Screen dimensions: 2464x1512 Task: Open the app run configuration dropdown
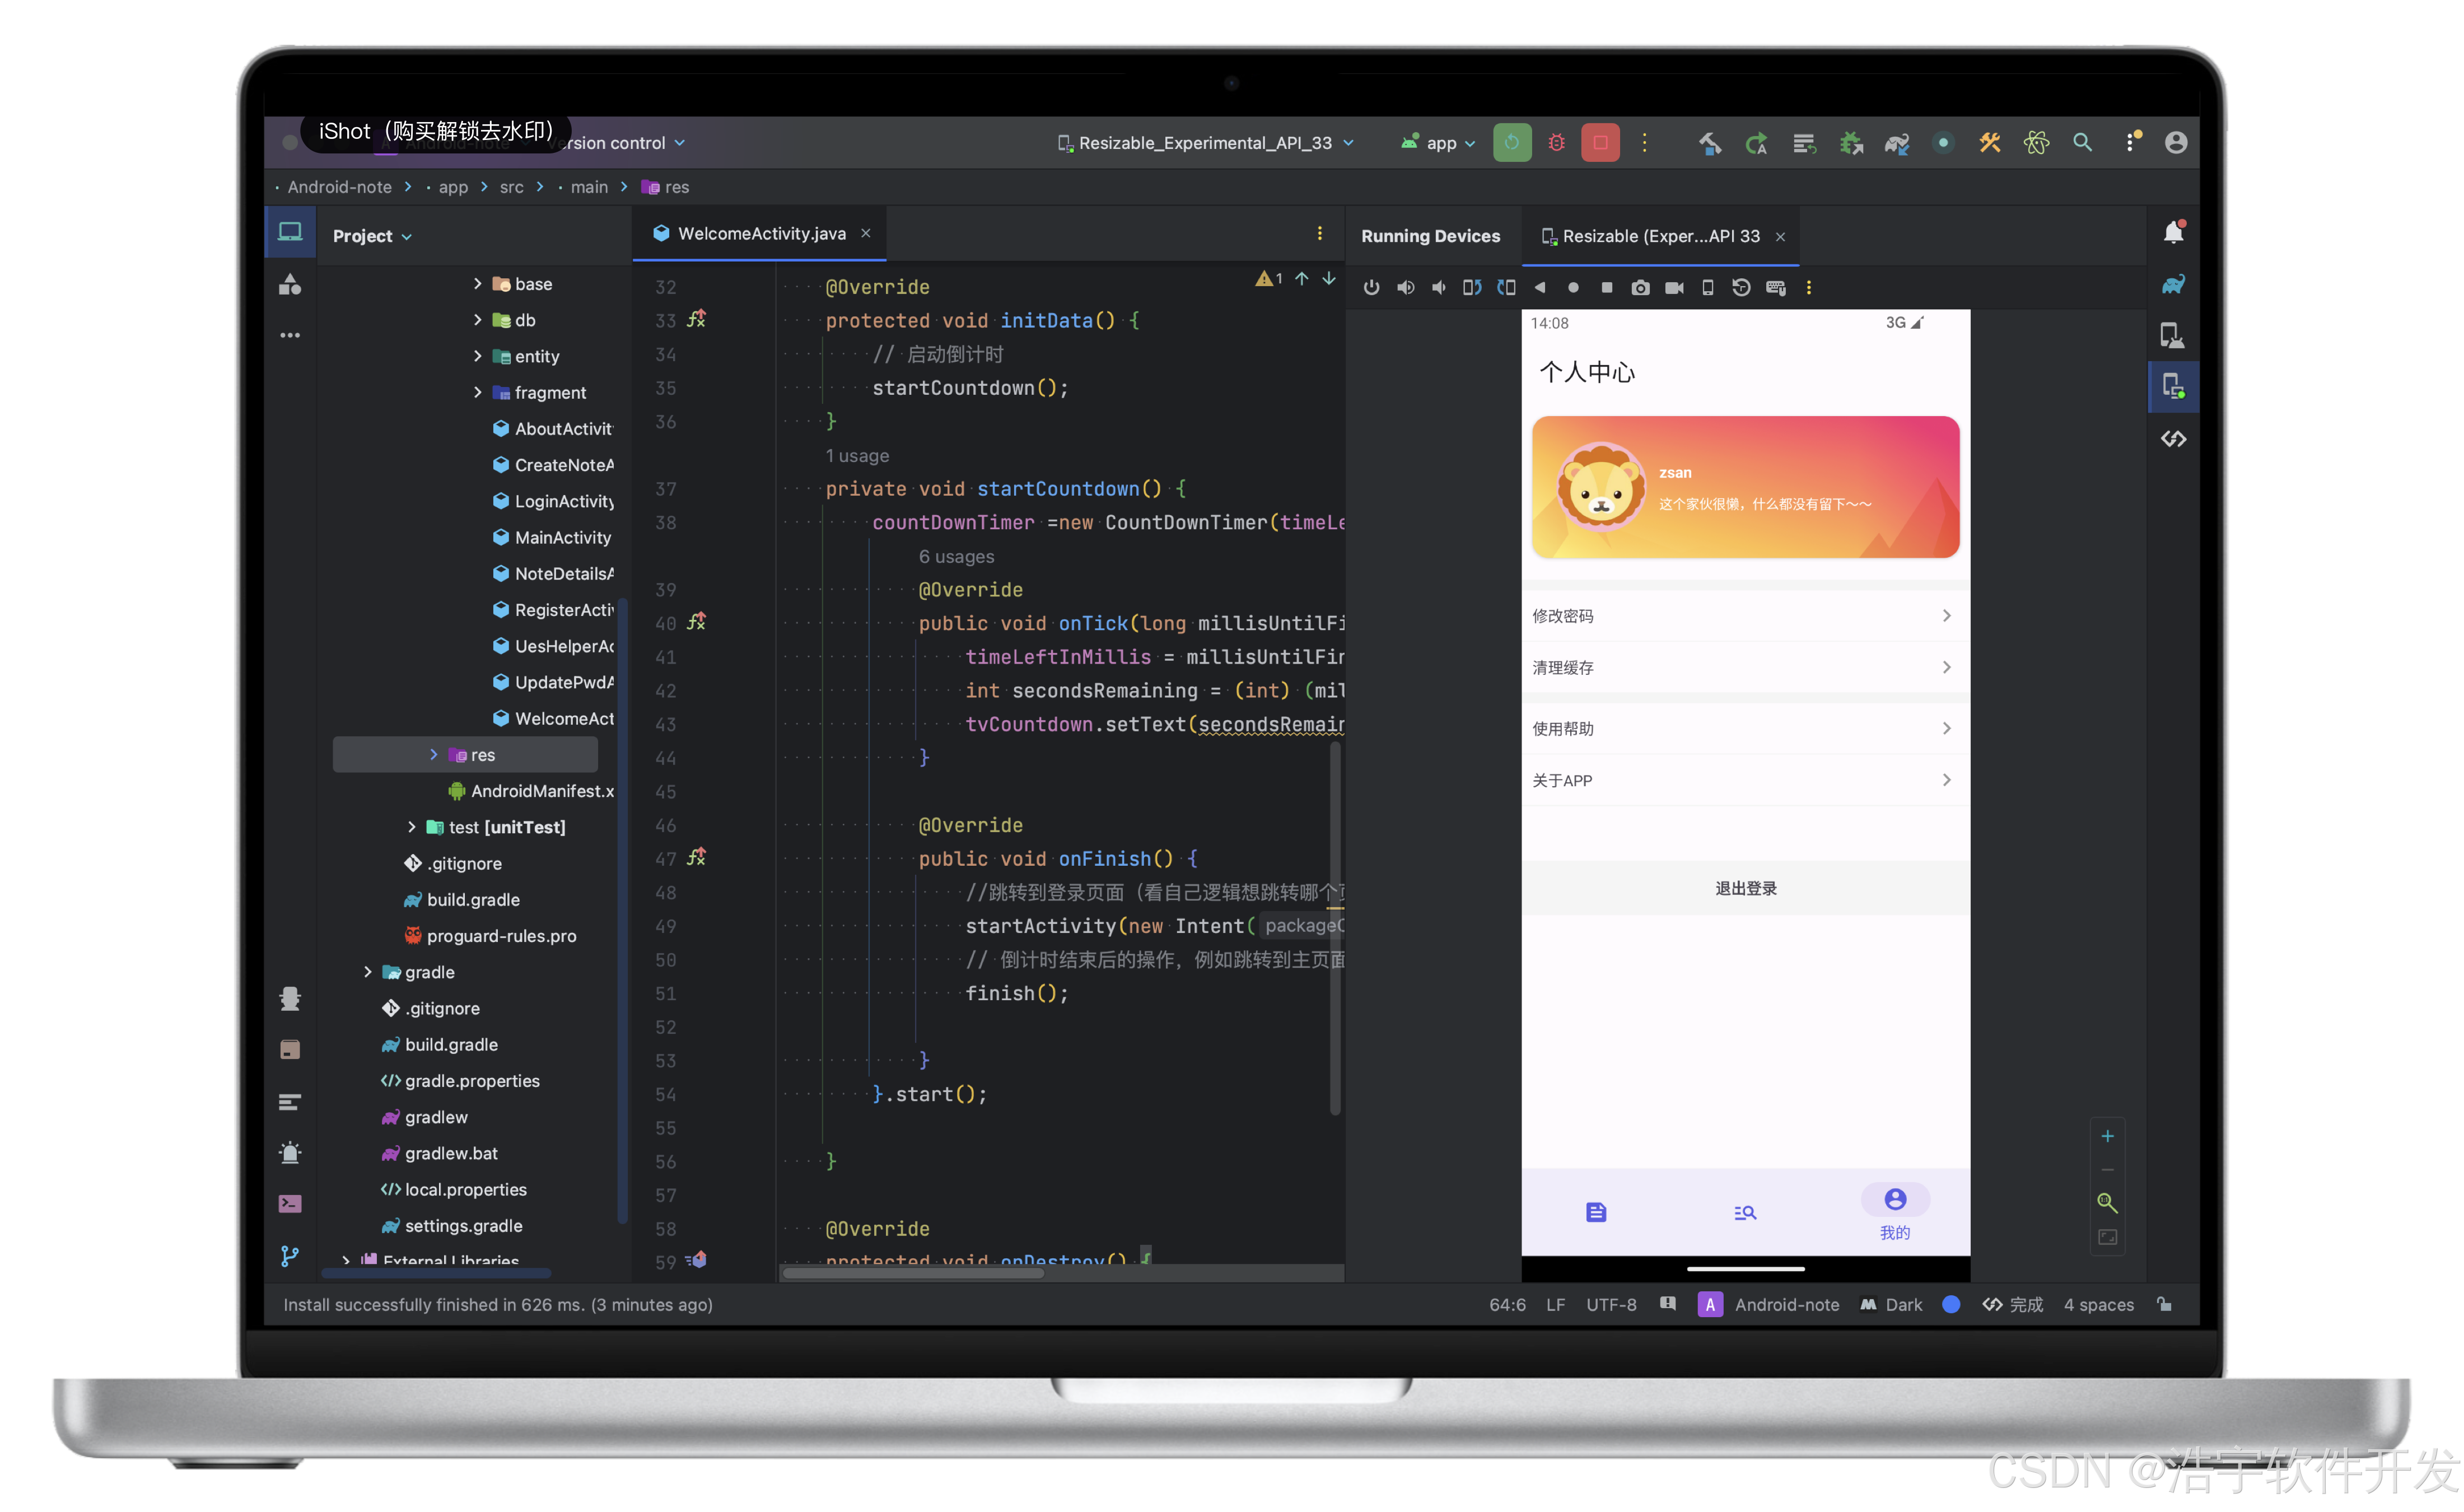click(1438, 143)
